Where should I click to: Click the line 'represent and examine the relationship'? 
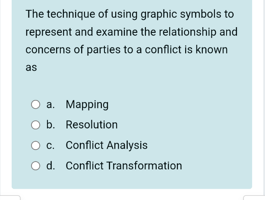132,32
